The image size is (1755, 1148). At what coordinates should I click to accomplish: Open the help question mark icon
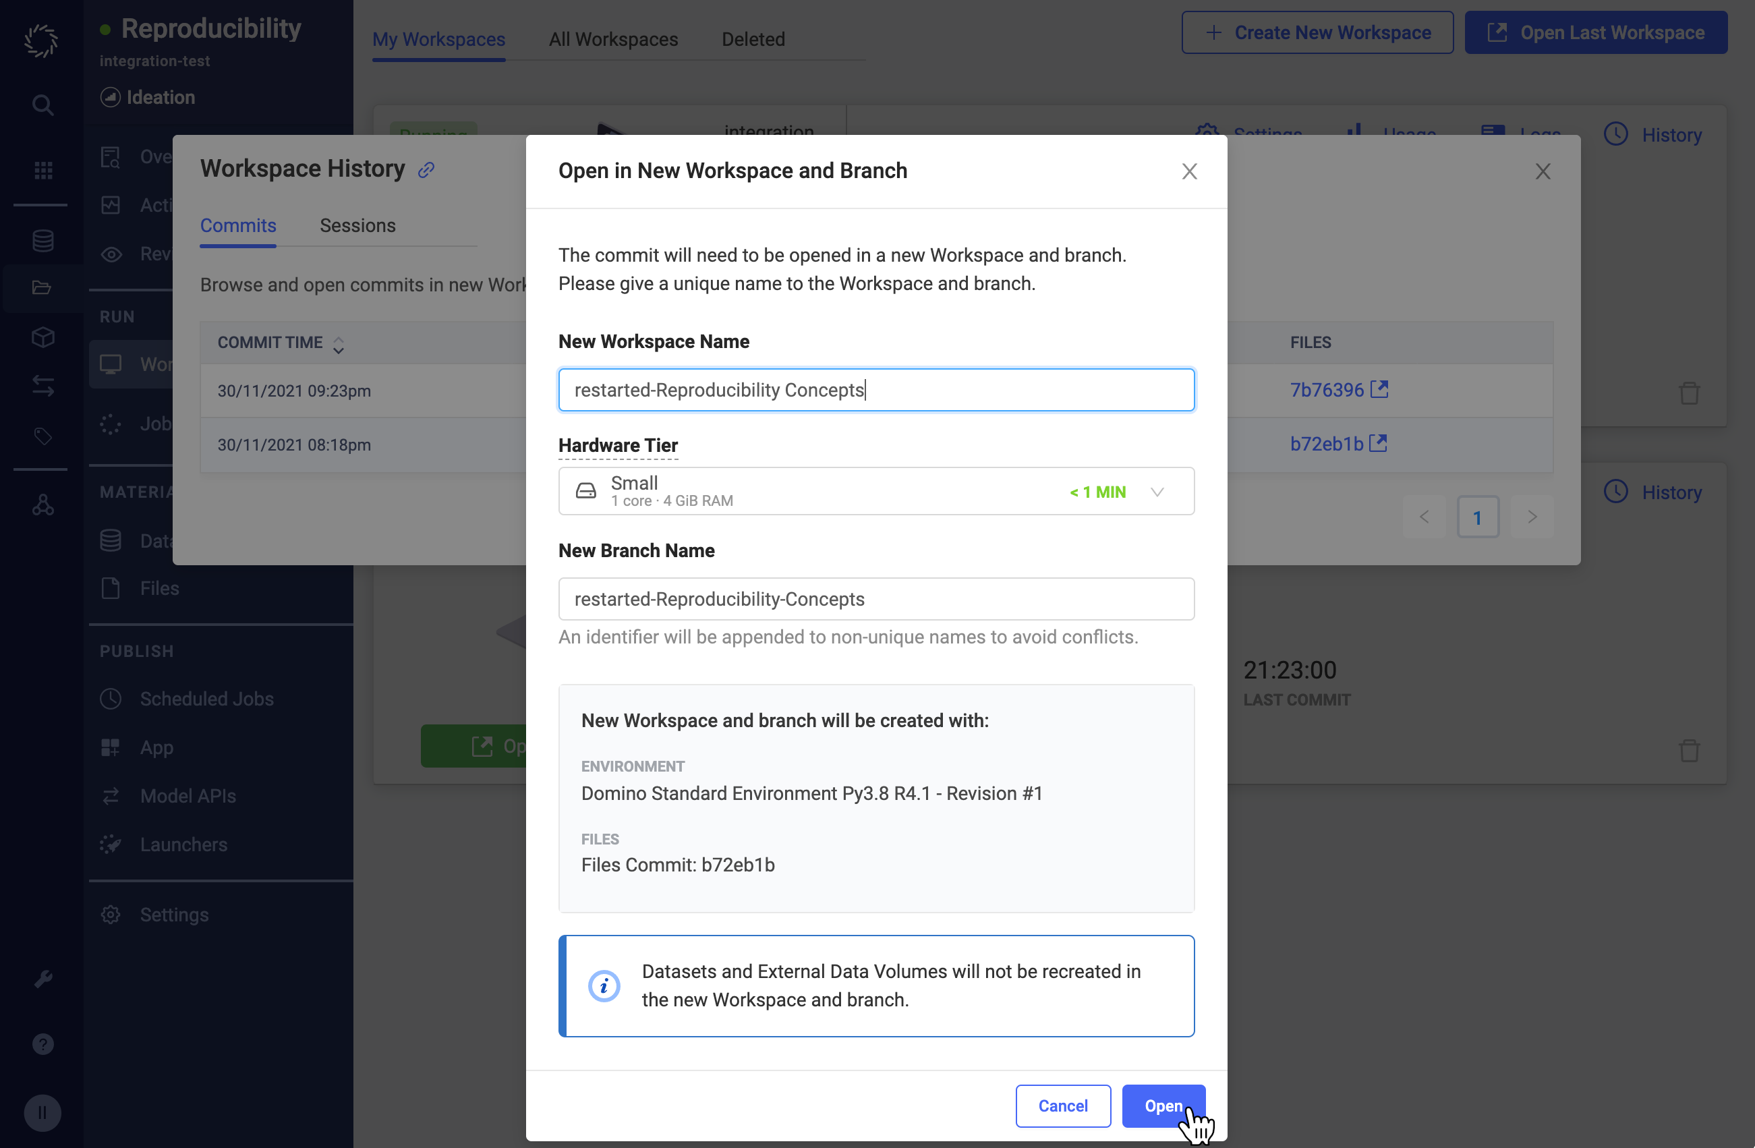(x=42, y=1043)
